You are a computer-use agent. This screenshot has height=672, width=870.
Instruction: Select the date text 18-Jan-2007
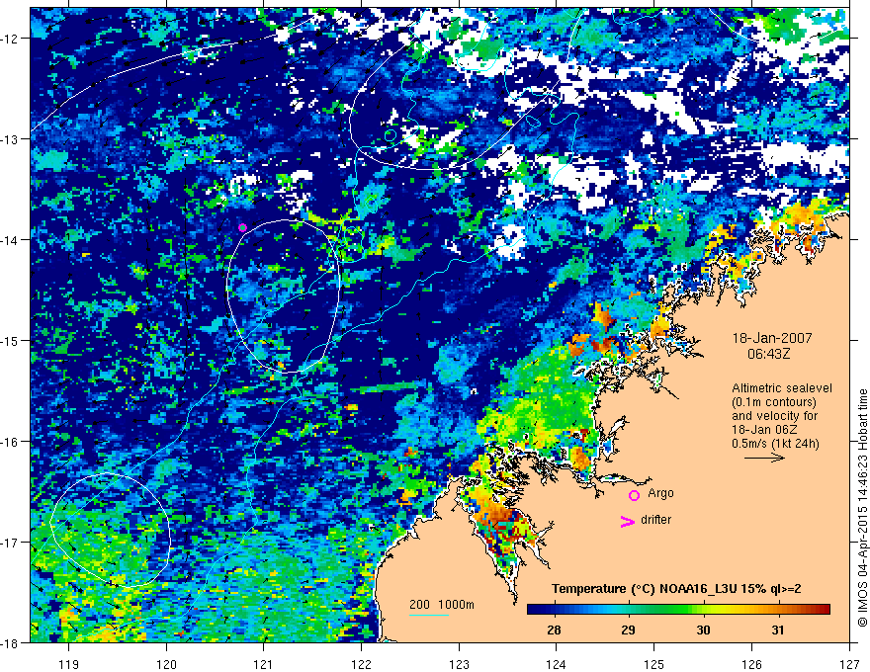coord(772,338)
